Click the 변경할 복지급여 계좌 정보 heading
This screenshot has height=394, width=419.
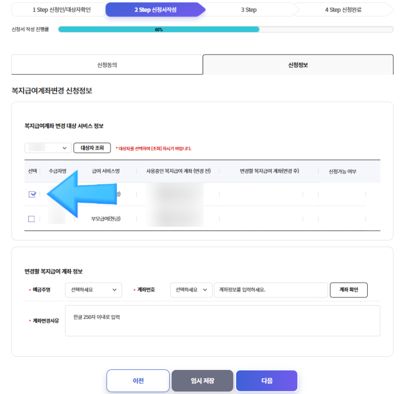tap(53, 271)
